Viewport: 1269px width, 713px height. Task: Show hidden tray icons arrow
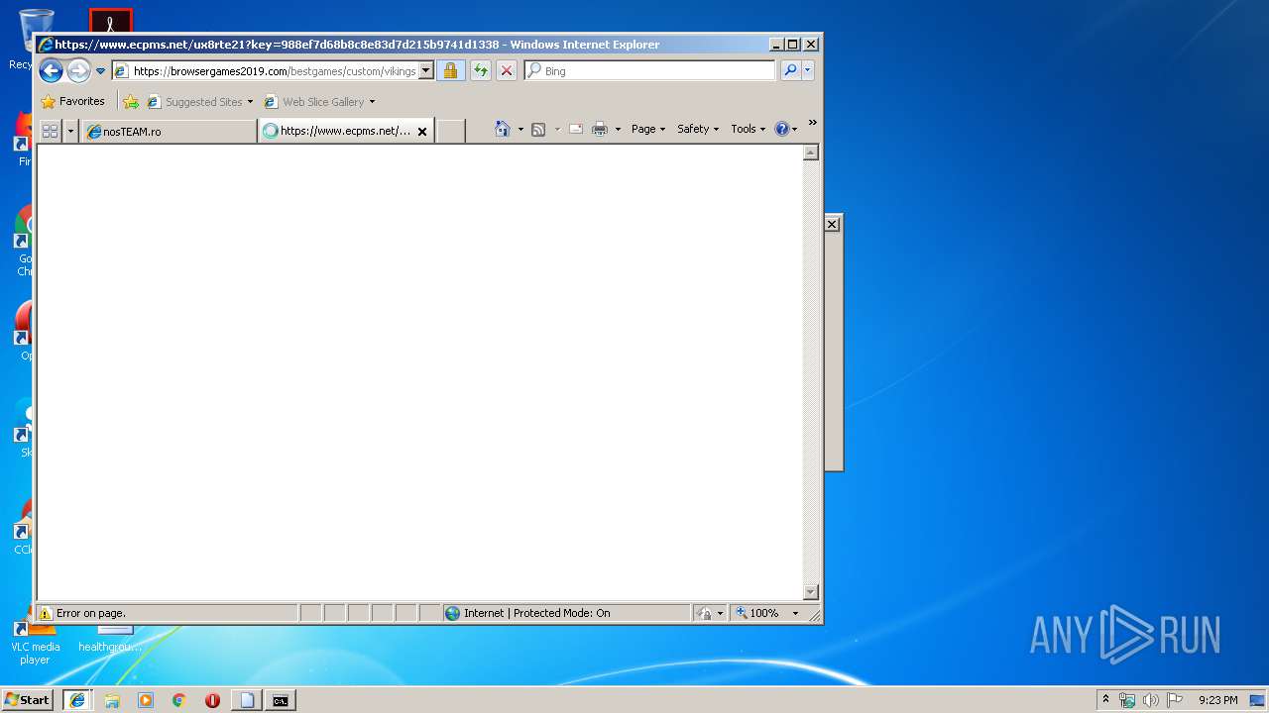pos(1105,699)
